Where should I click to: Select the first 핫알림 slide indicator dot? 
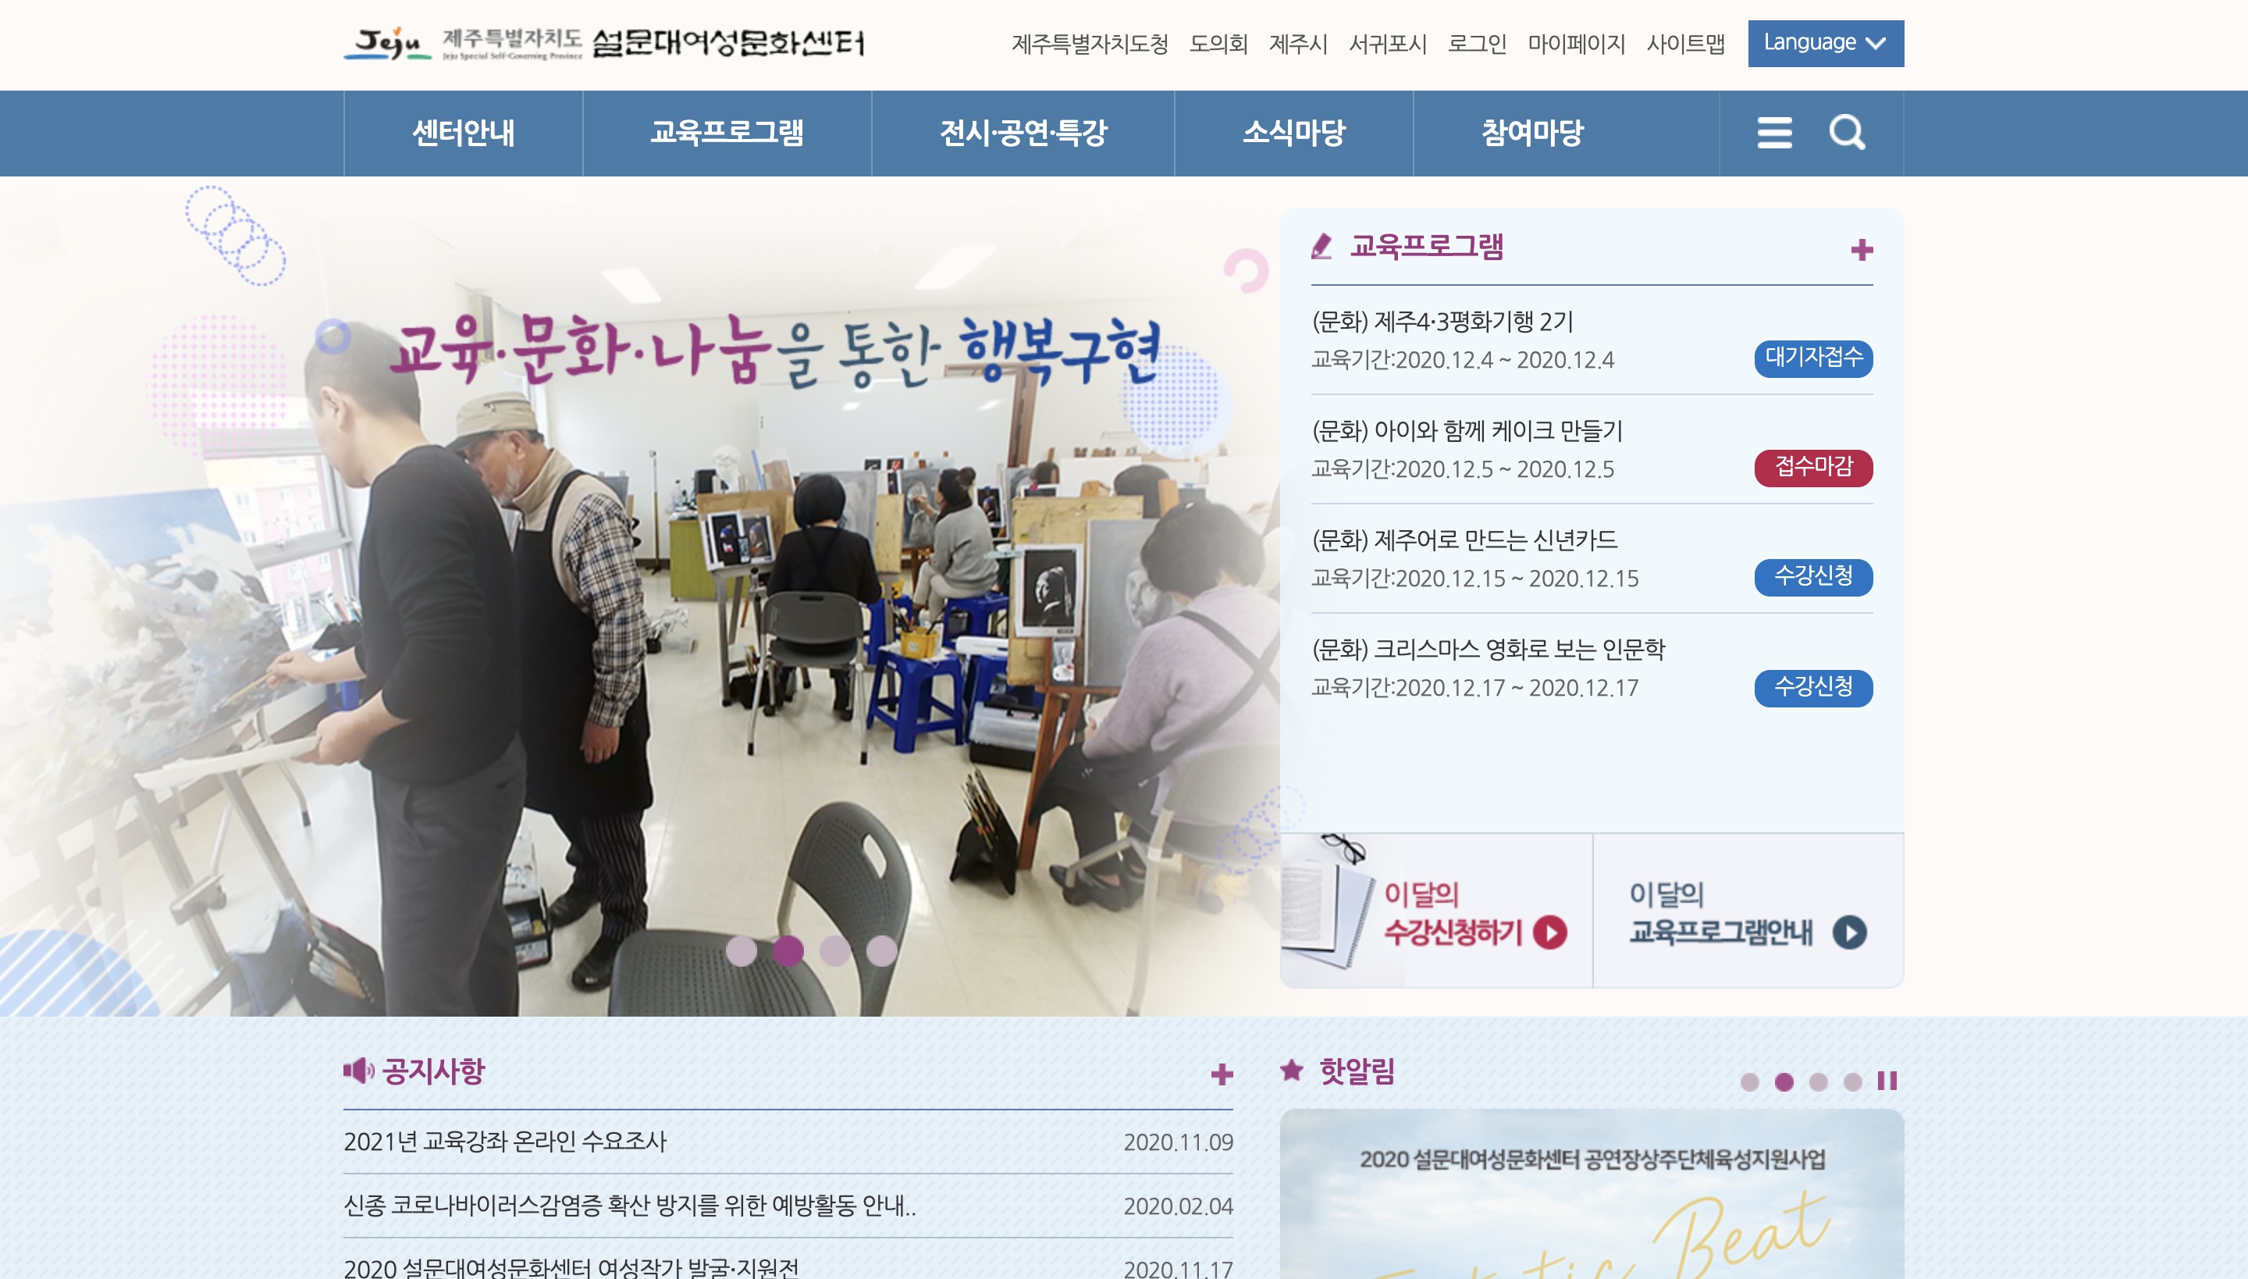1749,1082
